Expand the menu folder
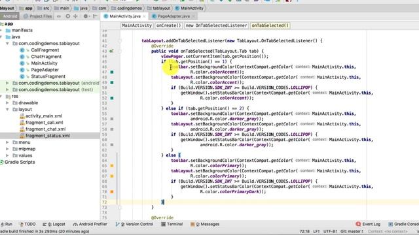The width and height of the screenshot is (419, 235). click(x=7, y=142)
